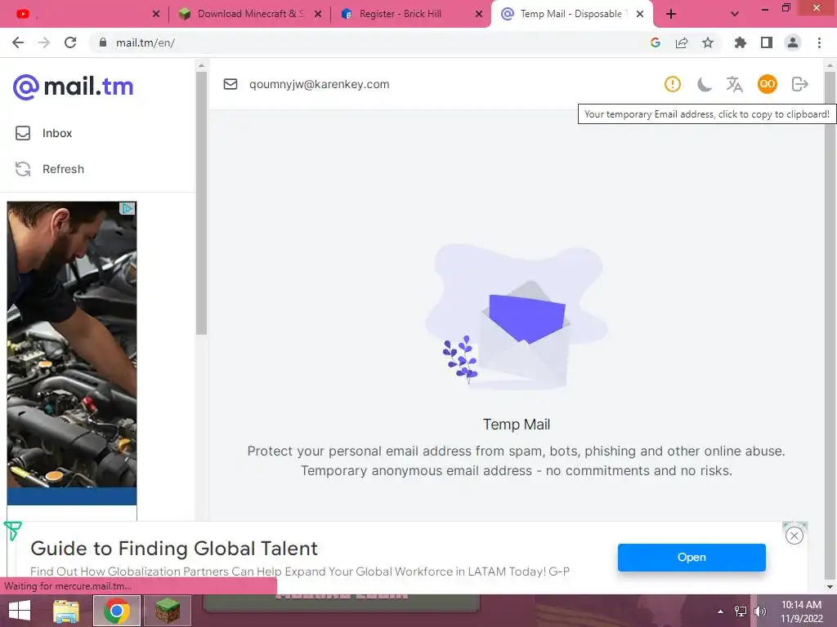Expand the tab search chevron
This screenshot has height=627, width=837.
tap(735, 14)
